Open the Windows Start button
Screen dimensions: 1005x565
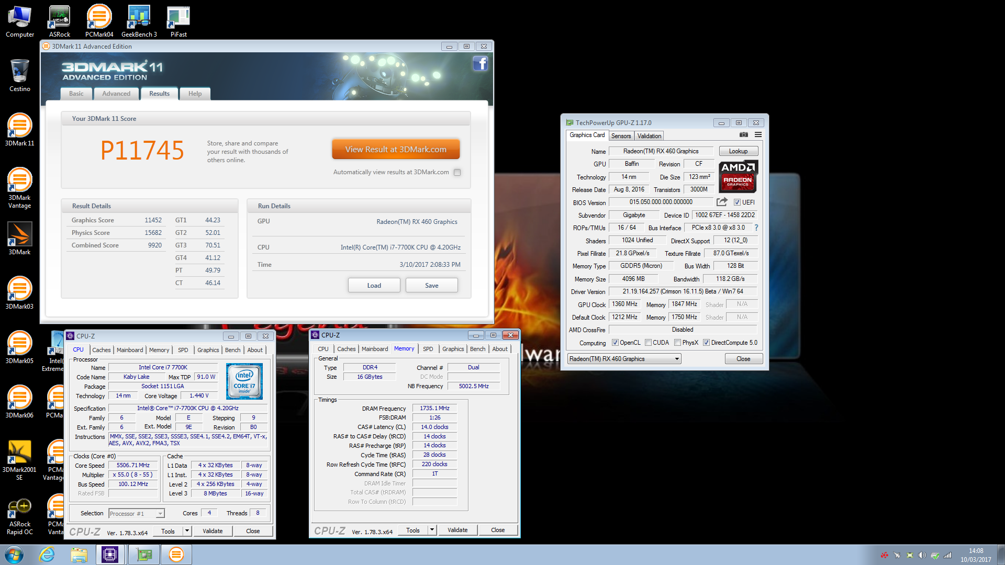[x=14, y=555]
